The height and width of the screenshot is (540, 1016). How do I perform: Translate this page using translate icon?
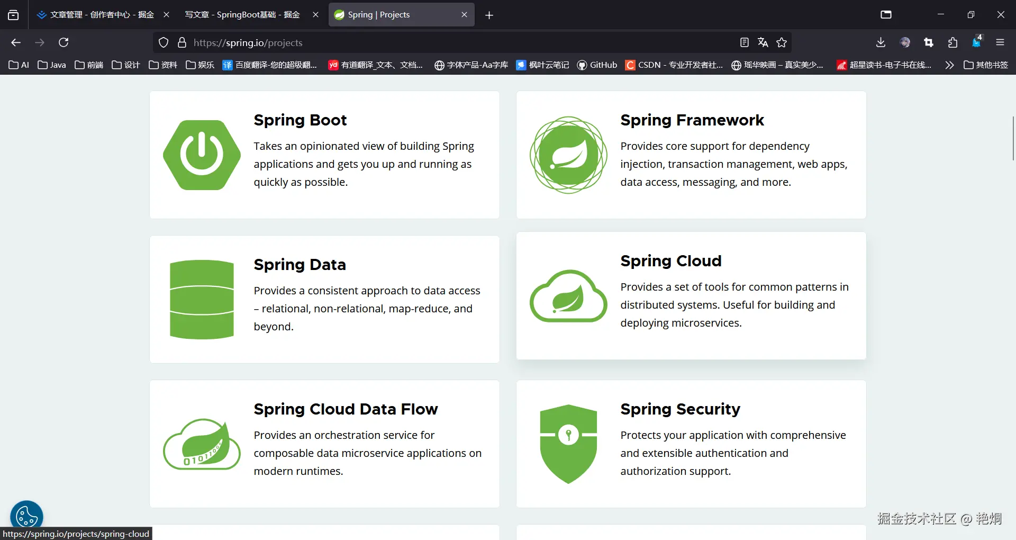pyautogui.click(x=763, y=42)
